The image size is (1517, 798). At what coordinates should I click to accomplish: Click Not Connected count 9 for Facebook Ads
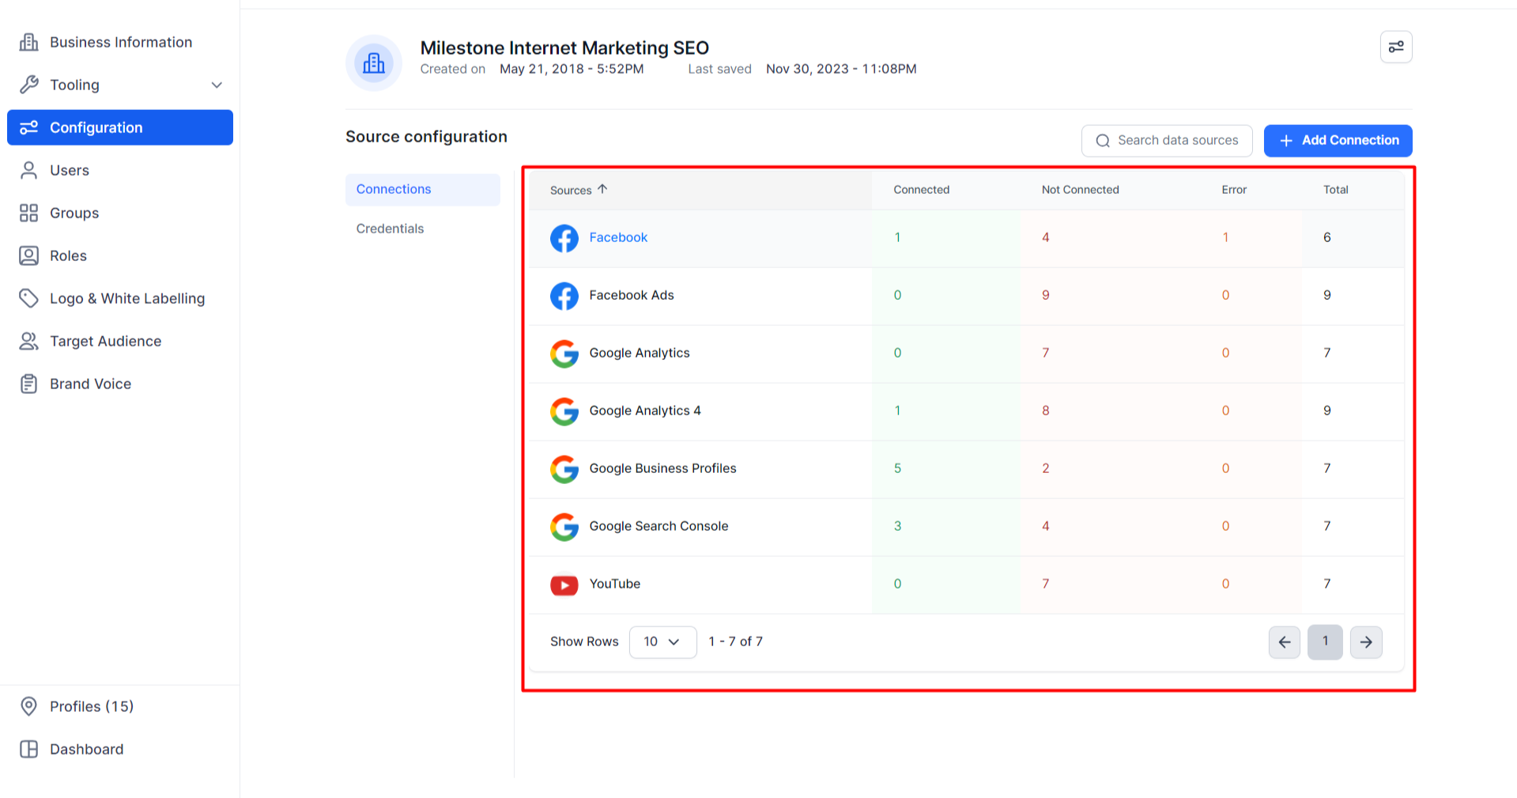(1046, 295)
